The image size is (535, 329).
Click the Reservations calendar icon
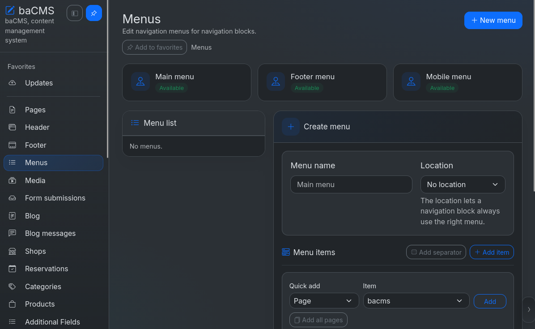tap(12, 269)
